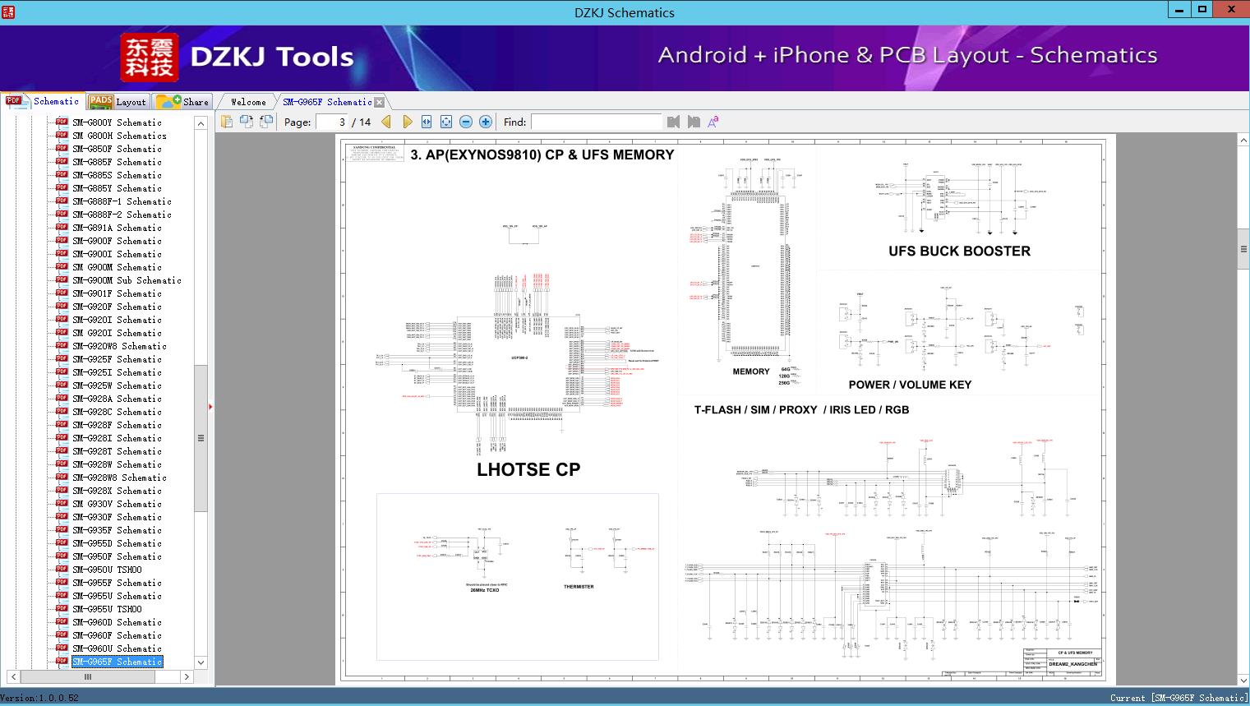
Task: Collapse the side panel with red arrow
Action: pyautogui.click(x=210, y=406)
